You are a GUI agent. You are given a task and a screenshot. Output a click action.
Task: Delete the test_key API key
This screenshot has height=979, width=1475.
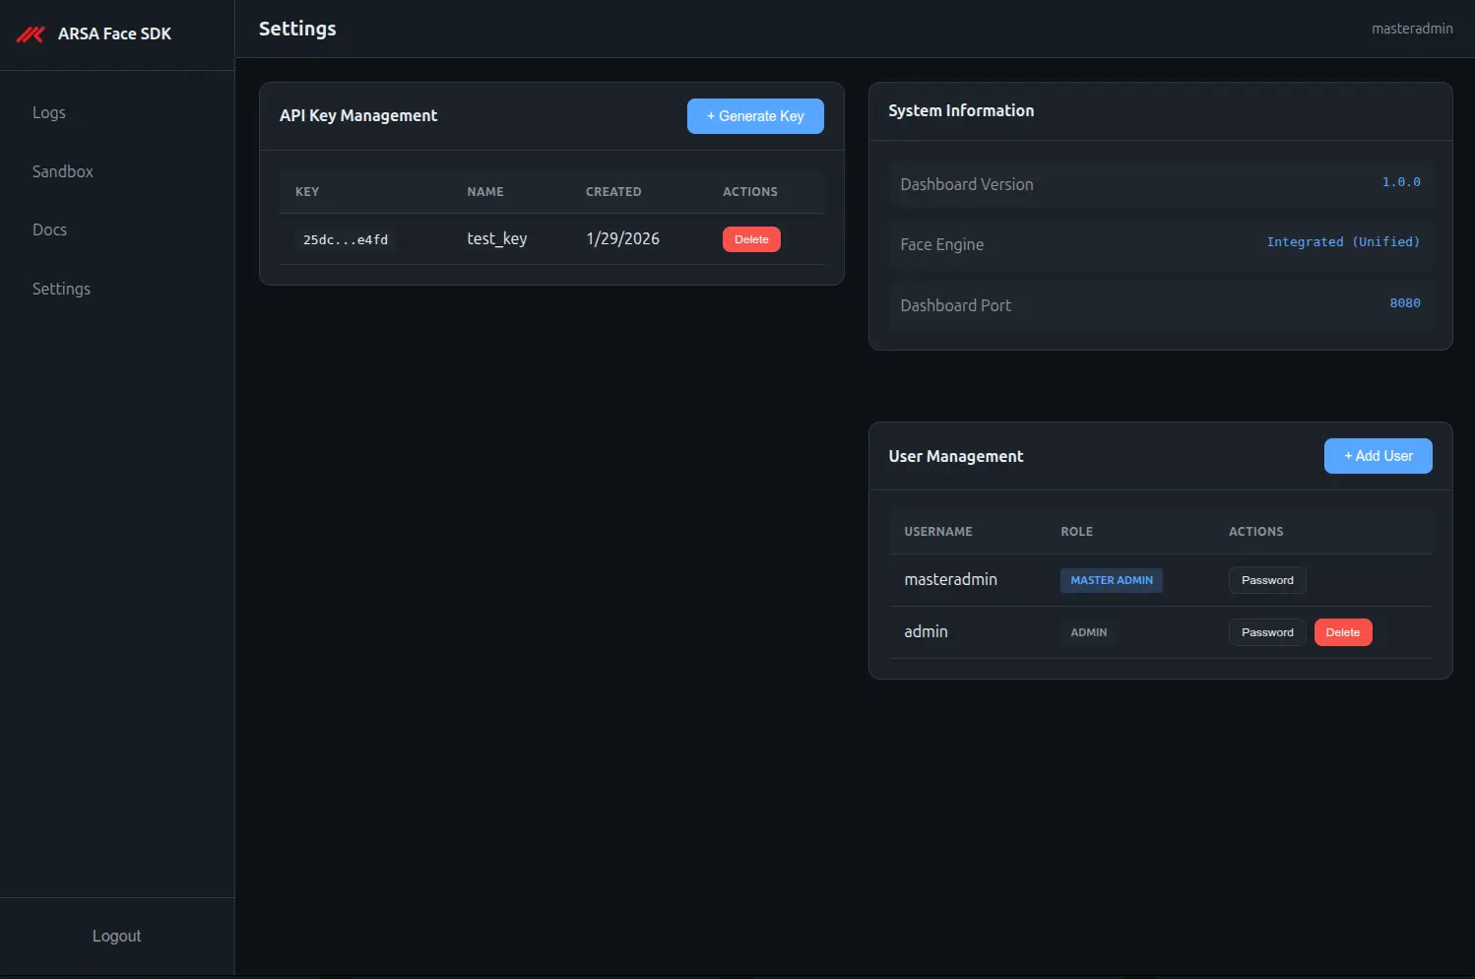pos(751,238)
